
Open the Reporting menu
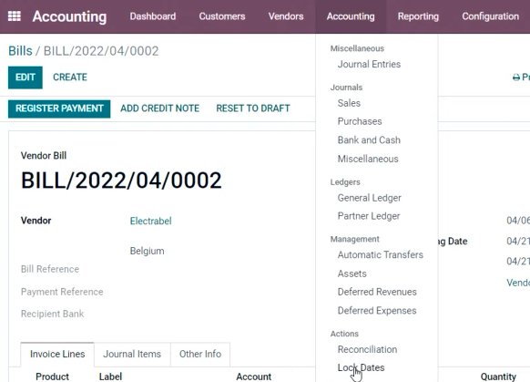[418, 16]
